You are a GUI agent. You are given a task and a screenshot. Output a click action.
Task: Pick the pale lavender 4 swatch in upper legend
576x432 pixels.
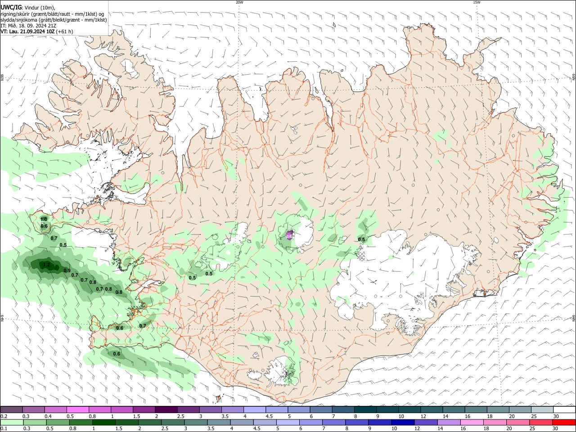[254, 409]
